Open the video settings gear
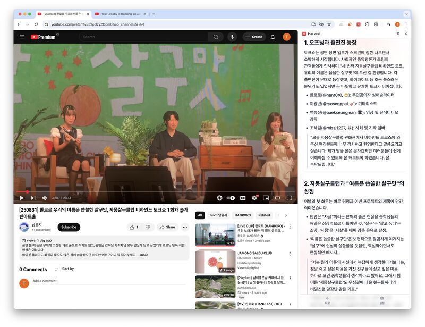Screen dimensions: 425x327 click(x=254, y=198)
